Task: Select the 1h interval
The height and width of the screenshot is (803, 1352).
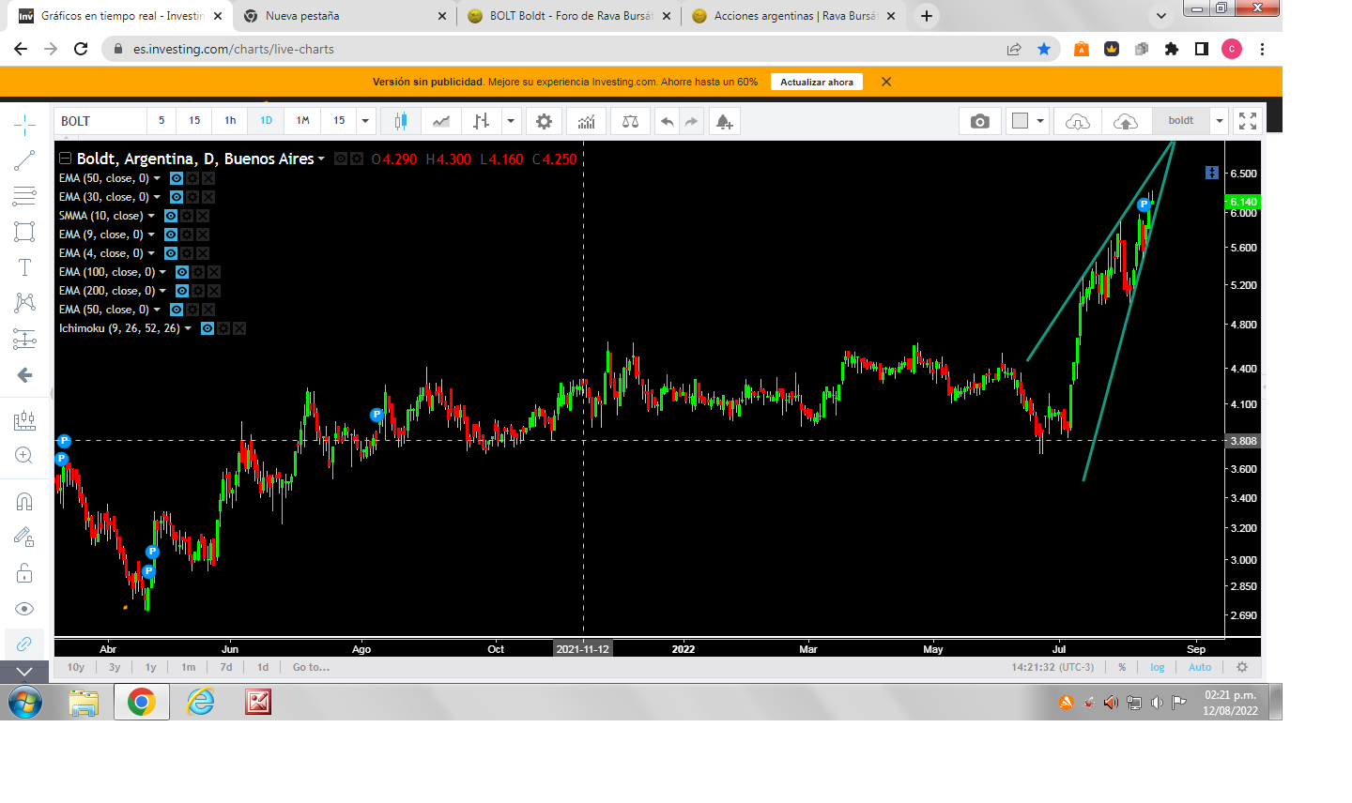Action: (230, 121)
